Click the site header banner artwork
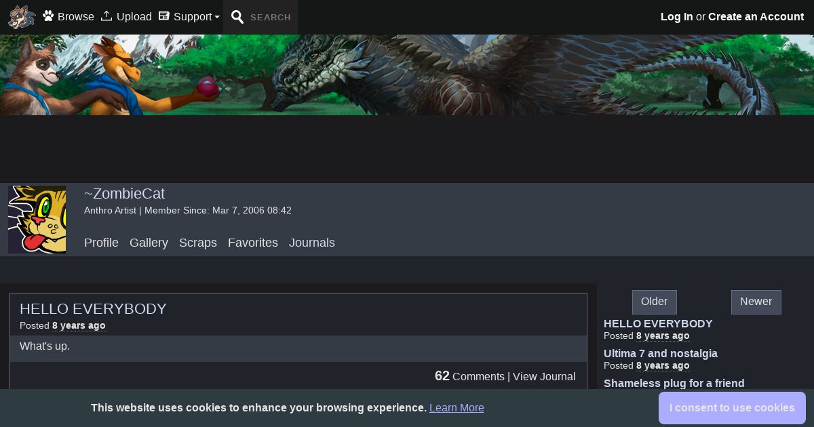Image resolution: width=814 pixels, height=427 pixels. click(407, 75)
